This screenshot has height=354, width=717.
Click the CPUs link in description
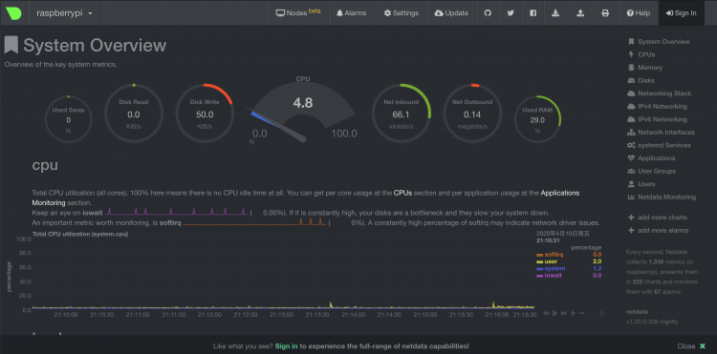402,193
